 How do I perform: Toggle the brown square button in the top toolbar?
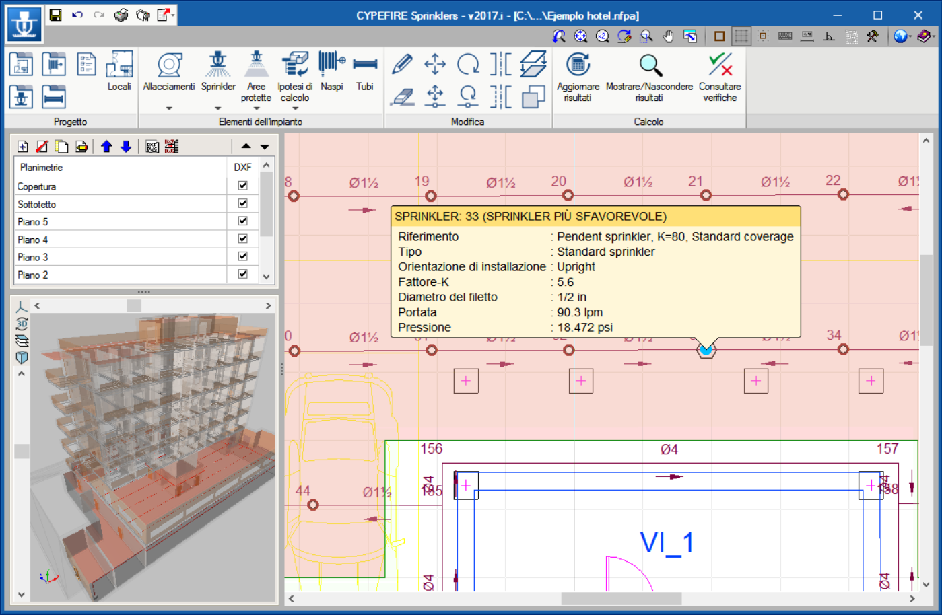click(719, 36)
